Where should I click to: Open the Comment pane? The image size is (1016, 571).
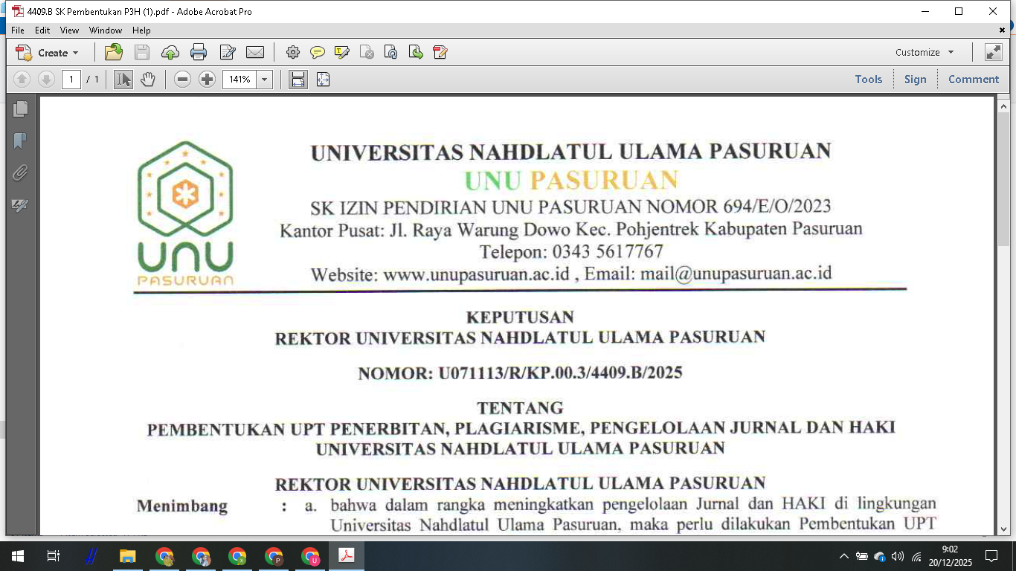tap(974, 80)
